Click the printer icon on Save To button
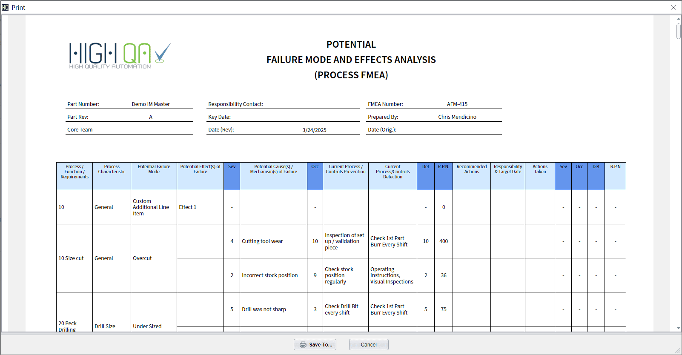 click(x=303, y=345)
